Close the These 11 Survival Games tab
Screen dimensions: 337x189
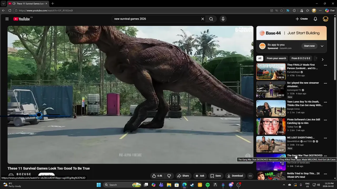pos(46,4)
